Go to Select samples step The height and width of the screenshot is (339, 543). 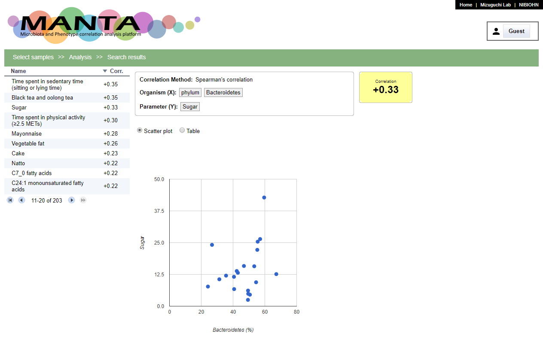pos(33,57)
